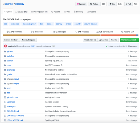
Task: Click the 1.3k forks count
Action: click(136, 4)
